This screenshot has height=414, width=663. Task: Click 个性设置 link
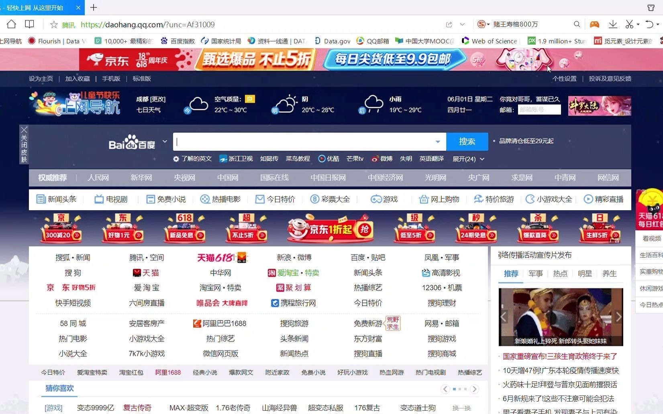point(564,79)
